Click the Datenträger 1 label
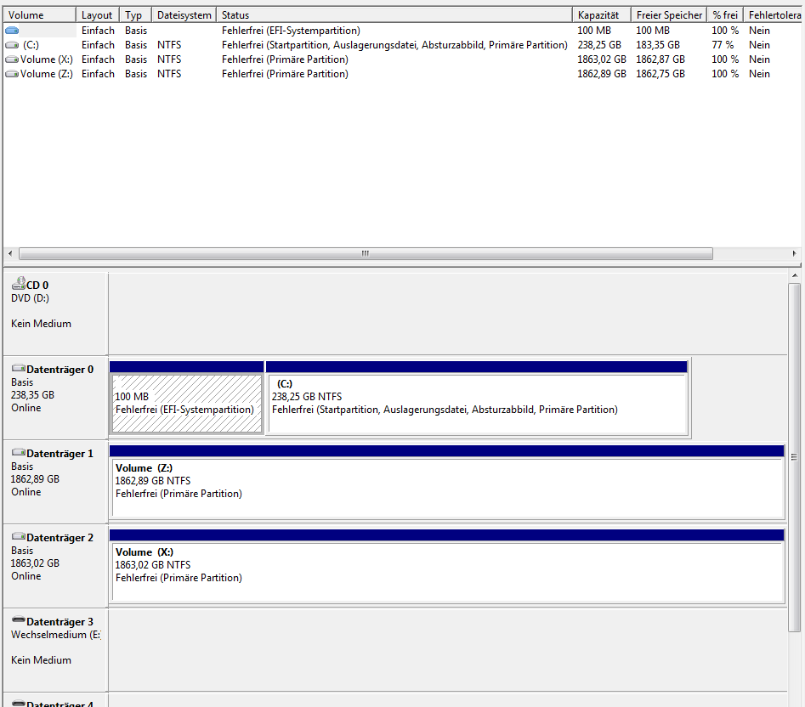 pos(60,454)
